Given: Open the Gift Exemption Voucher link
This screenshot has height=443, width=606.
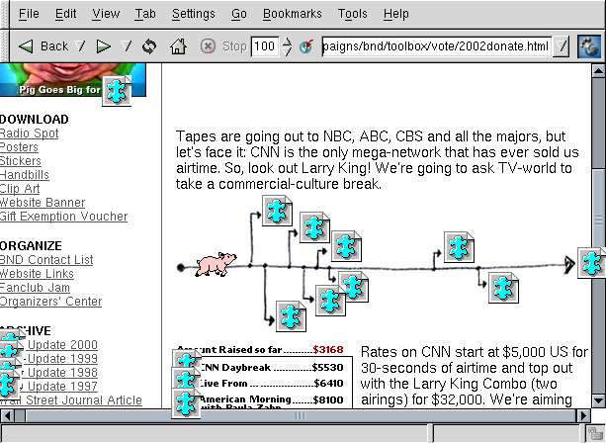Looking at the screenshot, I should (64, 217).
